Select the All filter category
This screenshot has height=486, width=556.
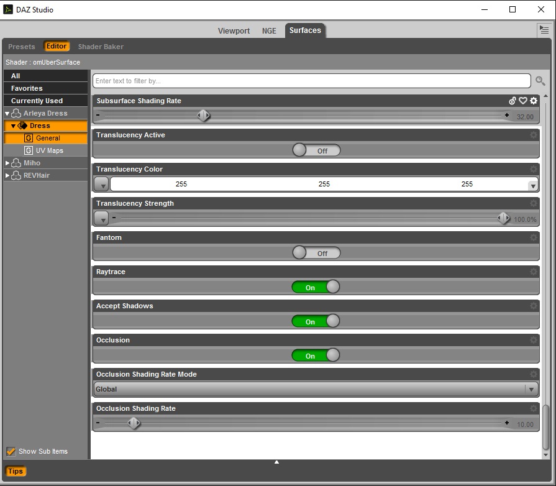(46, 76)
